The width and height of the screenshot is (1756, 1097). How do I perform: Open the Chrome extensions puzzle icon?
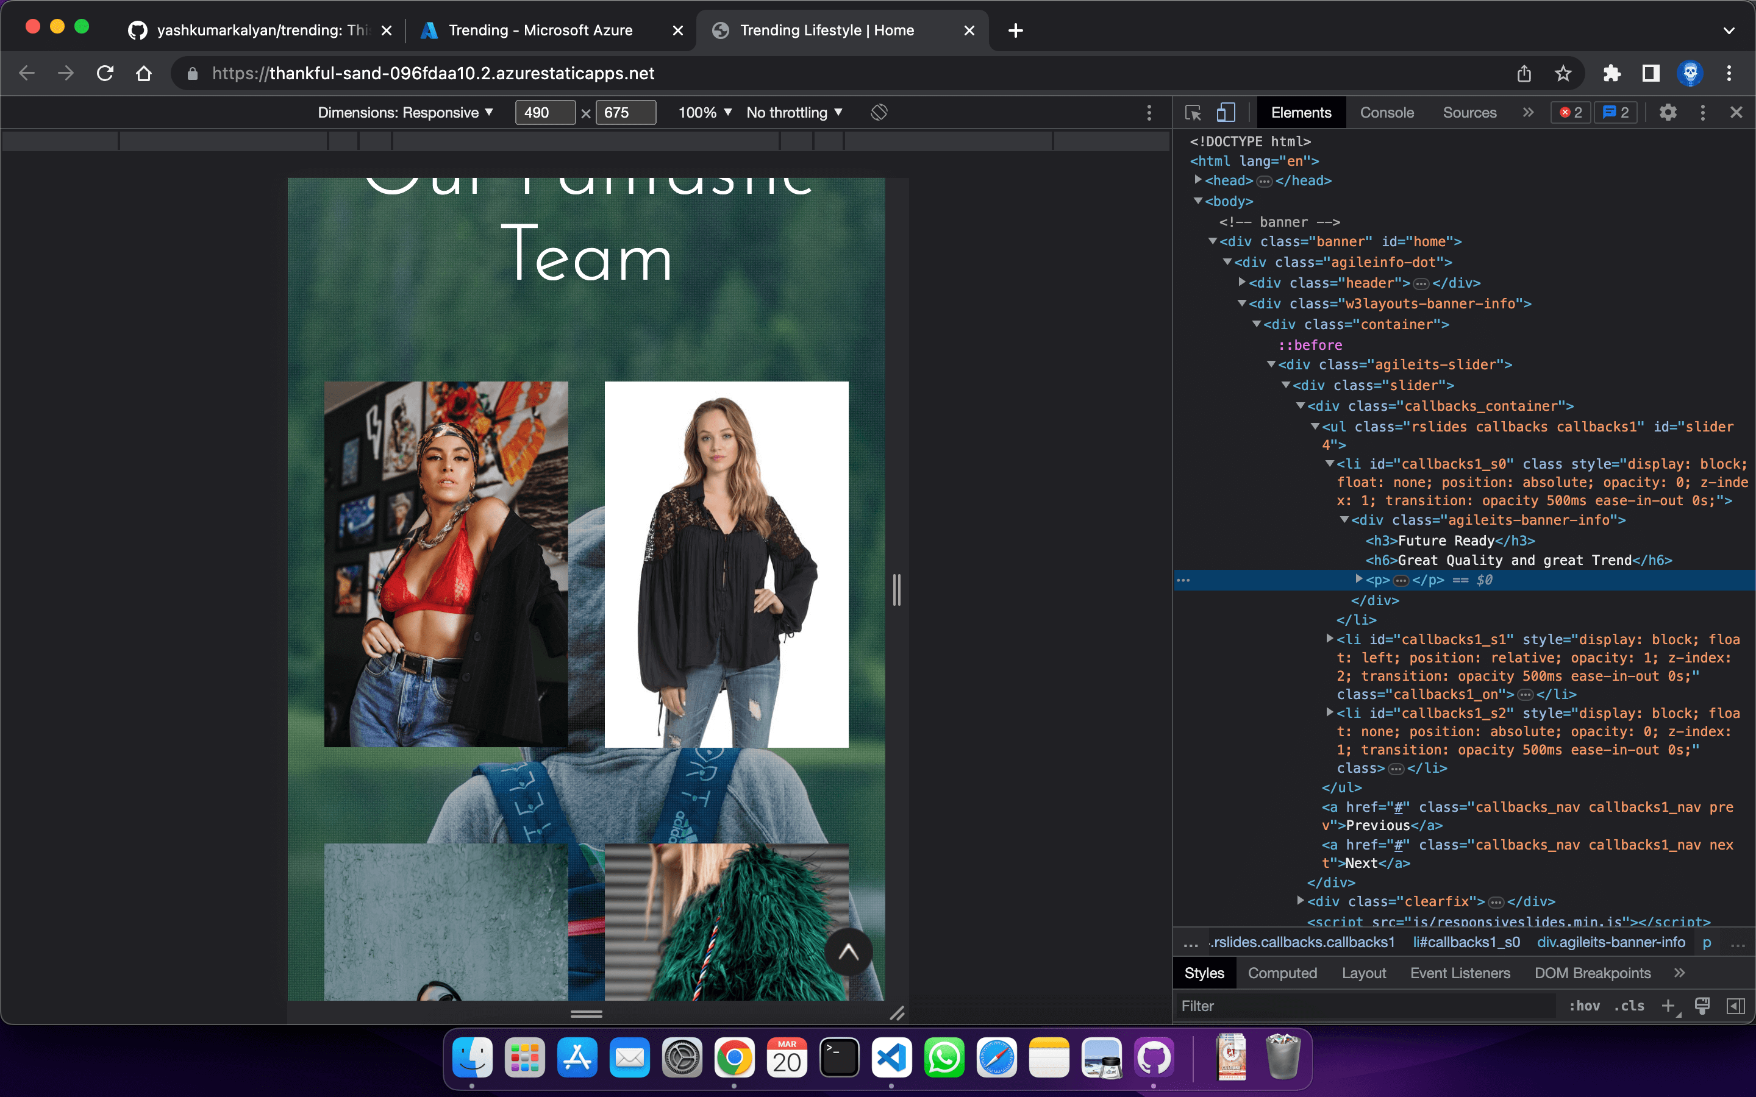click(1611, 73)
